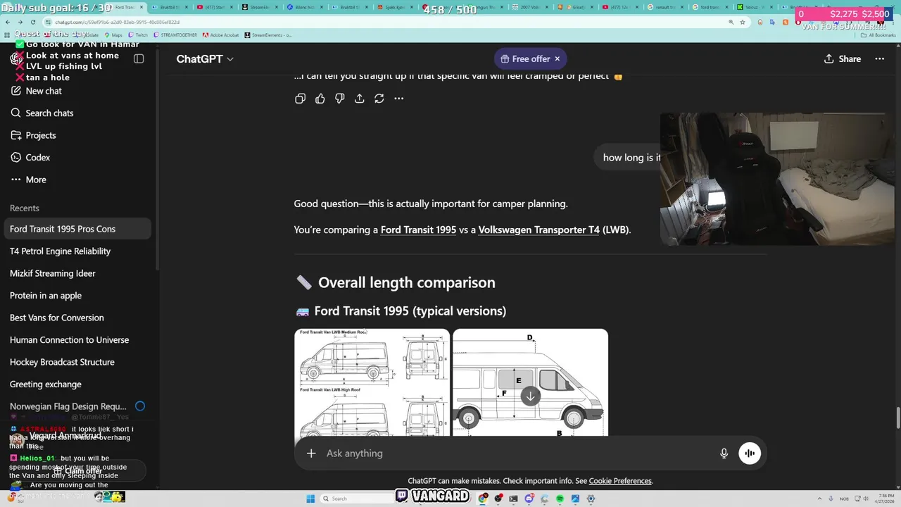Dismiss the Free offer pill
Image resolution: width=901 pixels, height=507 pixels.
pyautogui.click(x=557, y=59)
